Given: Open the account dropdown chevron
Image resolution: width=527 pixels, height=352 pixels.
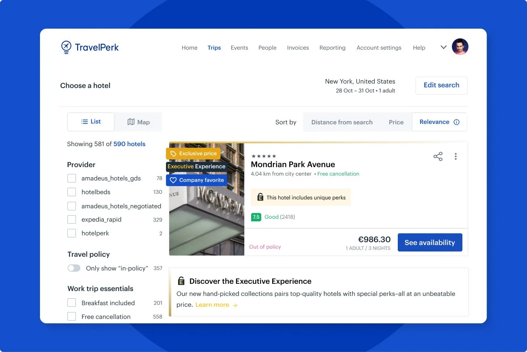Looking at the screenshot, I should click(x=443, y=47).
